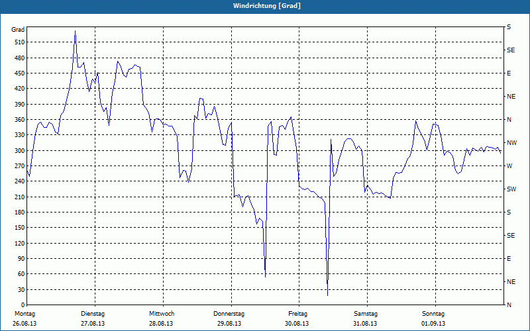Screen dimensions: 530x331
Task: Select the date 31.08.13
Action: click(365, 324)
